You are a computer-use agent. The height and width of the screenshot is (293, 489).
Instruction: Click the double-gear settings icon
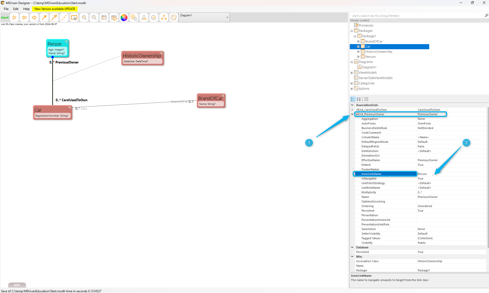(x=134, y=18)
